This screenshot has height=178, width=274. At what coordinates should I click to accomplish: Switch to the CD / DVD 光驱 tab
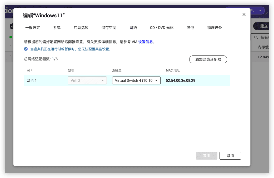(162, 28)
